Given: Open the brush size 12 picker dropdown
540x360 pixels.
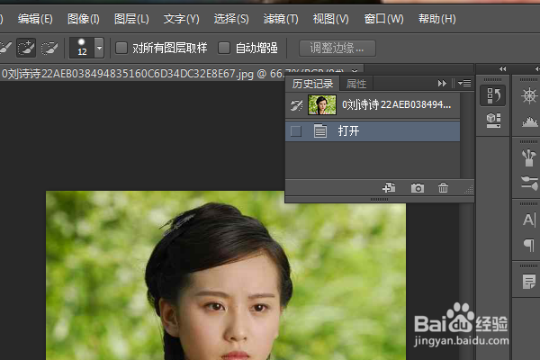Looking at the screenshot, I should click(x=99, y=48).
